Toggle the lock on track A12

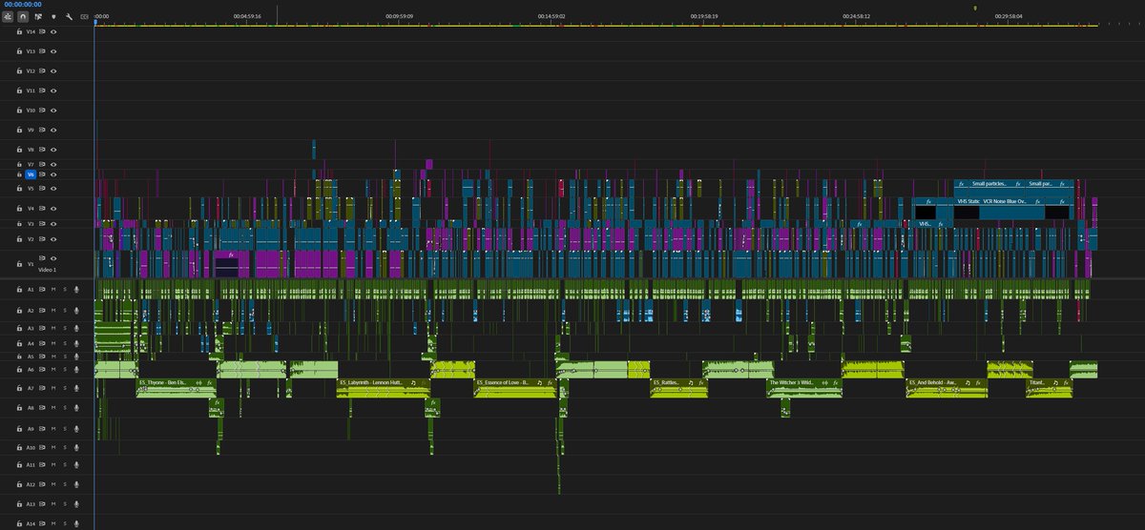18,484
